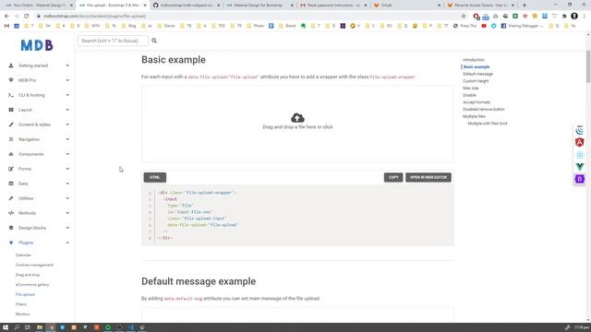Click the Methods code icon
The width and height of the screenshot is (591, 332).
[11, 213]
